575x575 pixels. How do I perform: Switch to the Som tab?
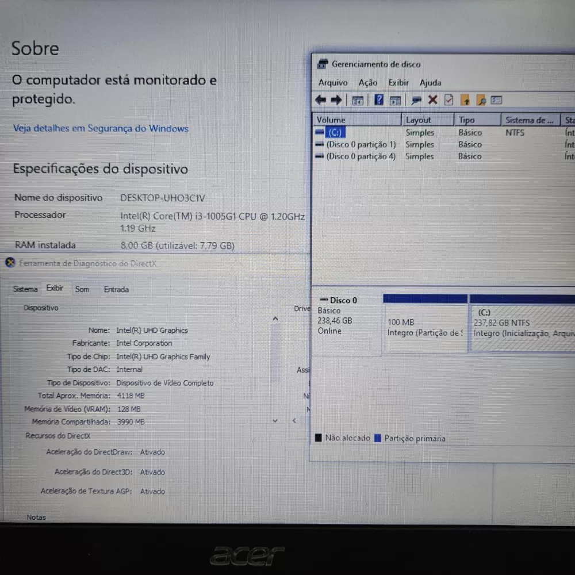pyautogui.click(x=82, y=289)
